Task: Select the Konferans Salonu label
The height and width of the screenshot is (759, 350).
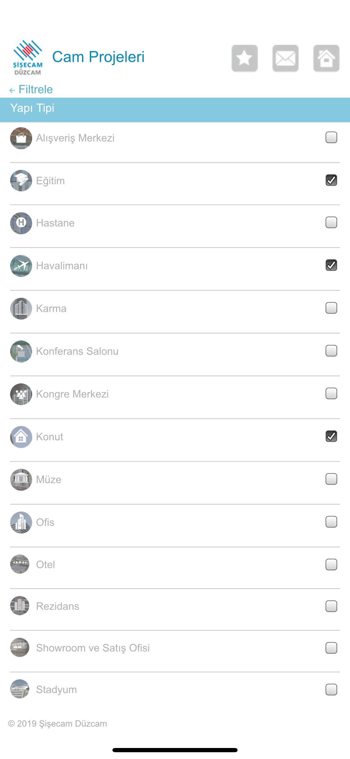Action: click(x=77, y=351)
